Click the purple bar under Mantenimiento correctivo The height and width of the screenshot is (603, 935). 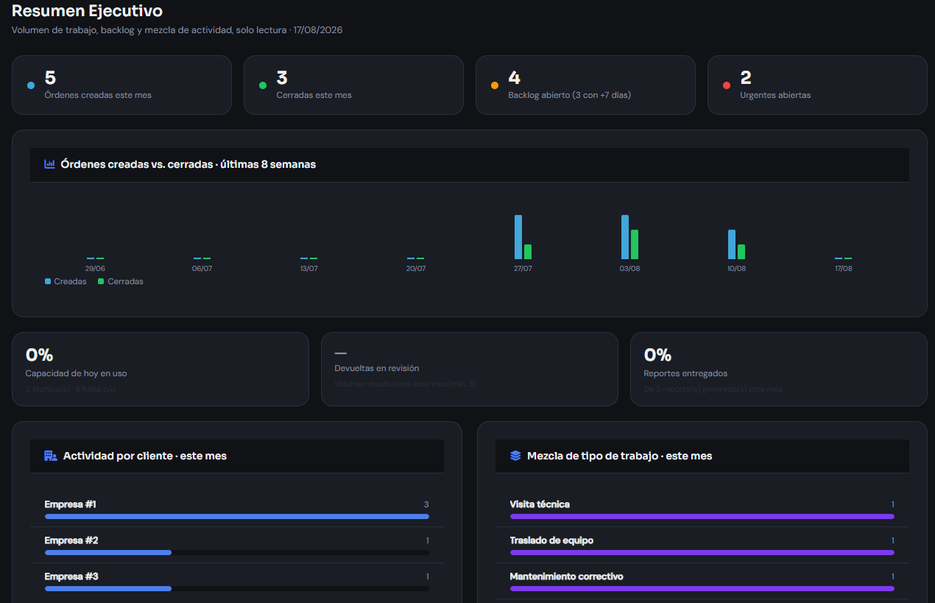(702, 589)
